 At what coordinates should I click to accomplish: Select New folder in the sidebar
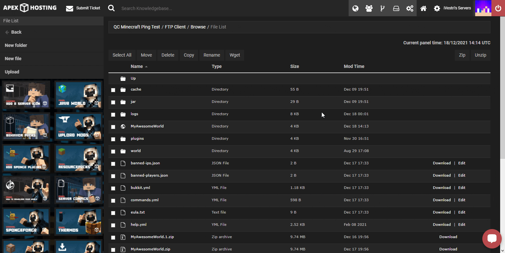pos(16,45)
